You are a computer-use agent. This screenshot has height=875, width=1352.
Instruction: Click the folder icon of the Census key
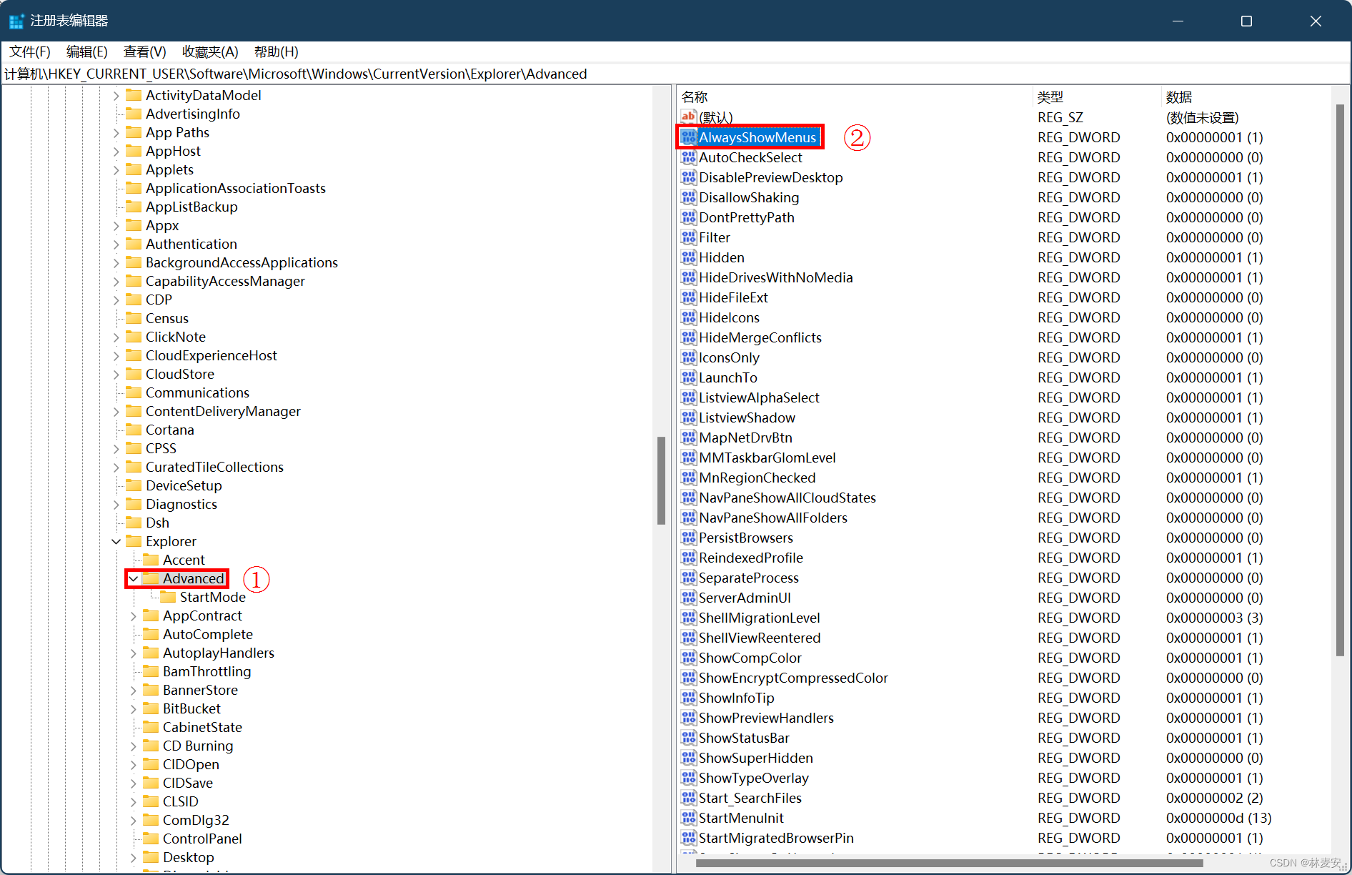134,318
